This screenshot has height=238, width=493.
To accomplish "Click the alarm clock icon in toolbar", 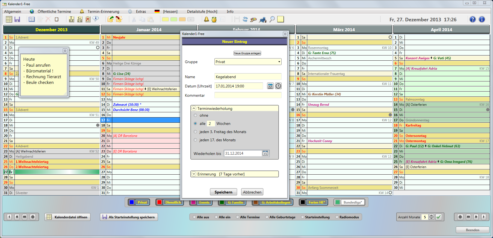I will click(214, 19).
